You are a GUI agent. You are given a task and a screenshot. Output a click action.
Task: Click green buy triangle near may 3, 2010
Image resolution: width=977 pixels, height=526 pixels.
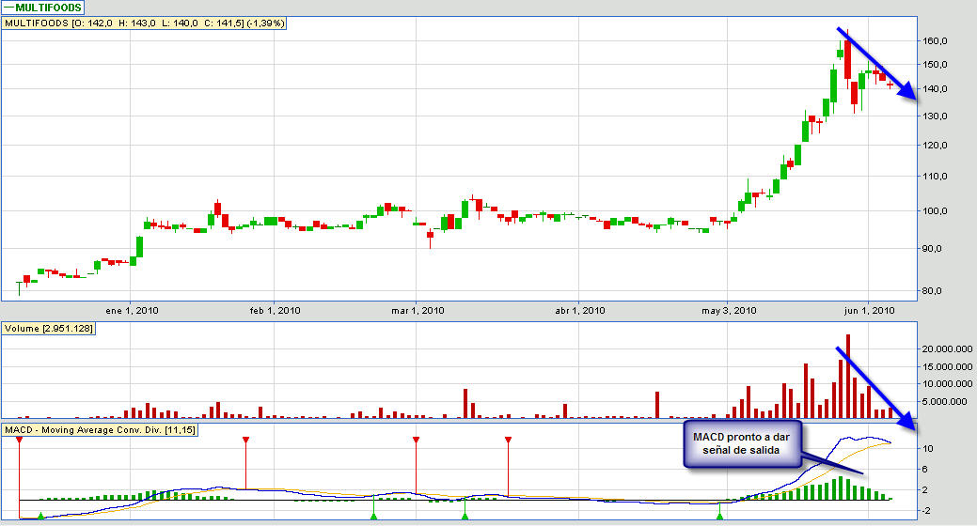coord(720,516)
